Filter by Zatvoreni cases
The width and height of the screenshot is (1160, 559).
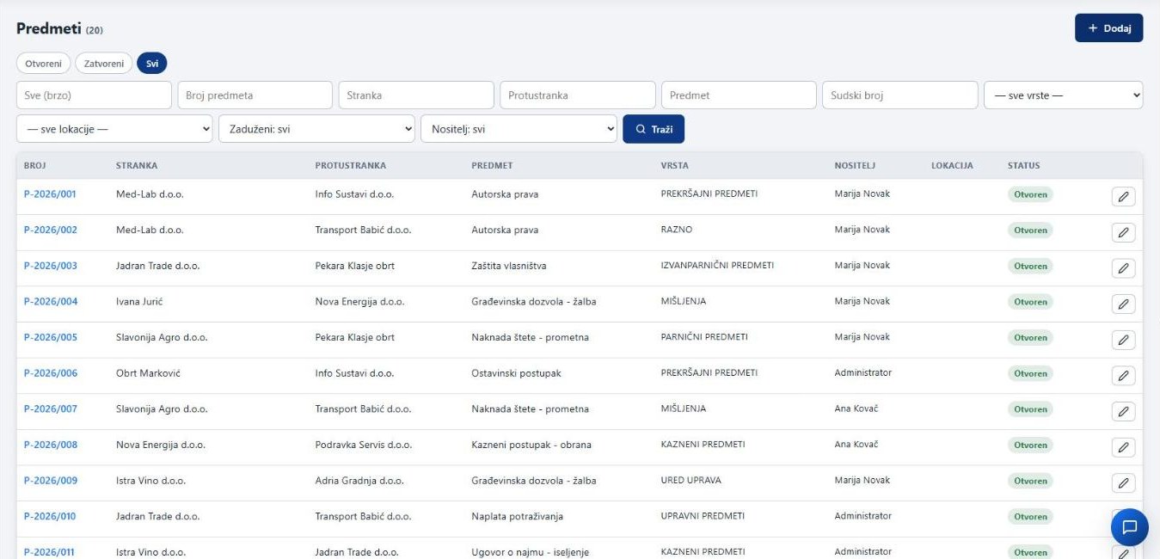(104, 64)
